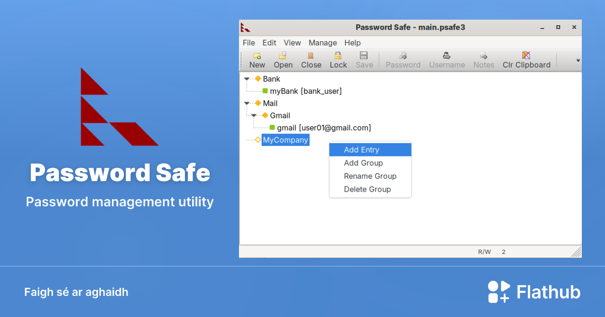Collapse the Gmail subgroup triangle
605x317 pixels.
pos(254,115)
